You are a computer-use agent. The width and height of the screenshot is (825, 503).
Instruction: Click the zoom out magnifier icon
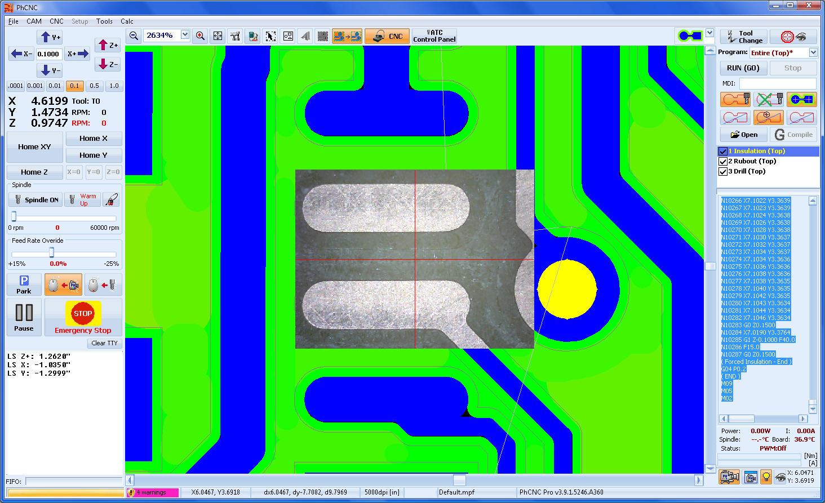[134, 36]
